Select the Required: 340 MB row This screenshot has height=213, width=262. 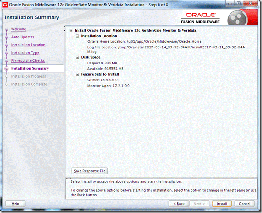pos(102,63)
